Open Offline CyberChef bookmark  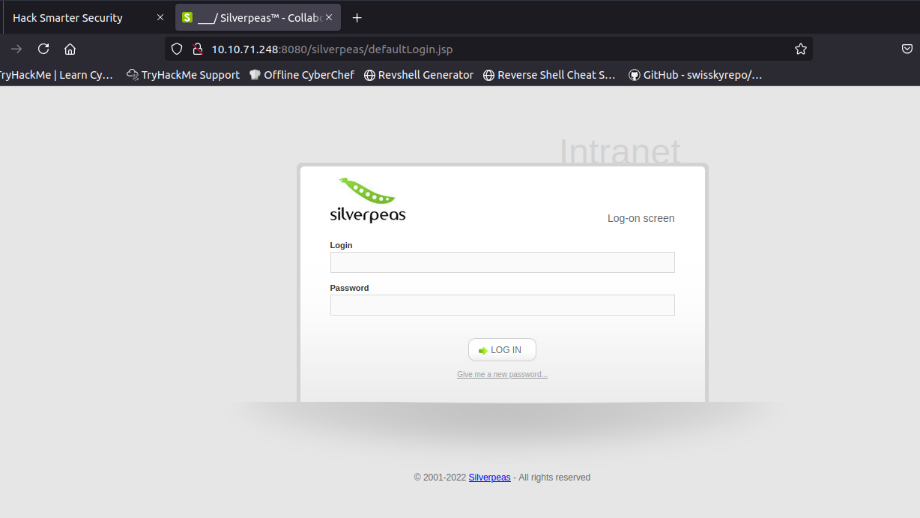point(301,75)
